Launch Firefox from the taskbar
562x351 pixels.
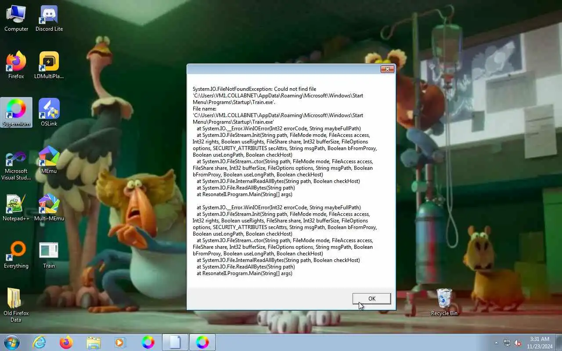click(x=66, y=342)
